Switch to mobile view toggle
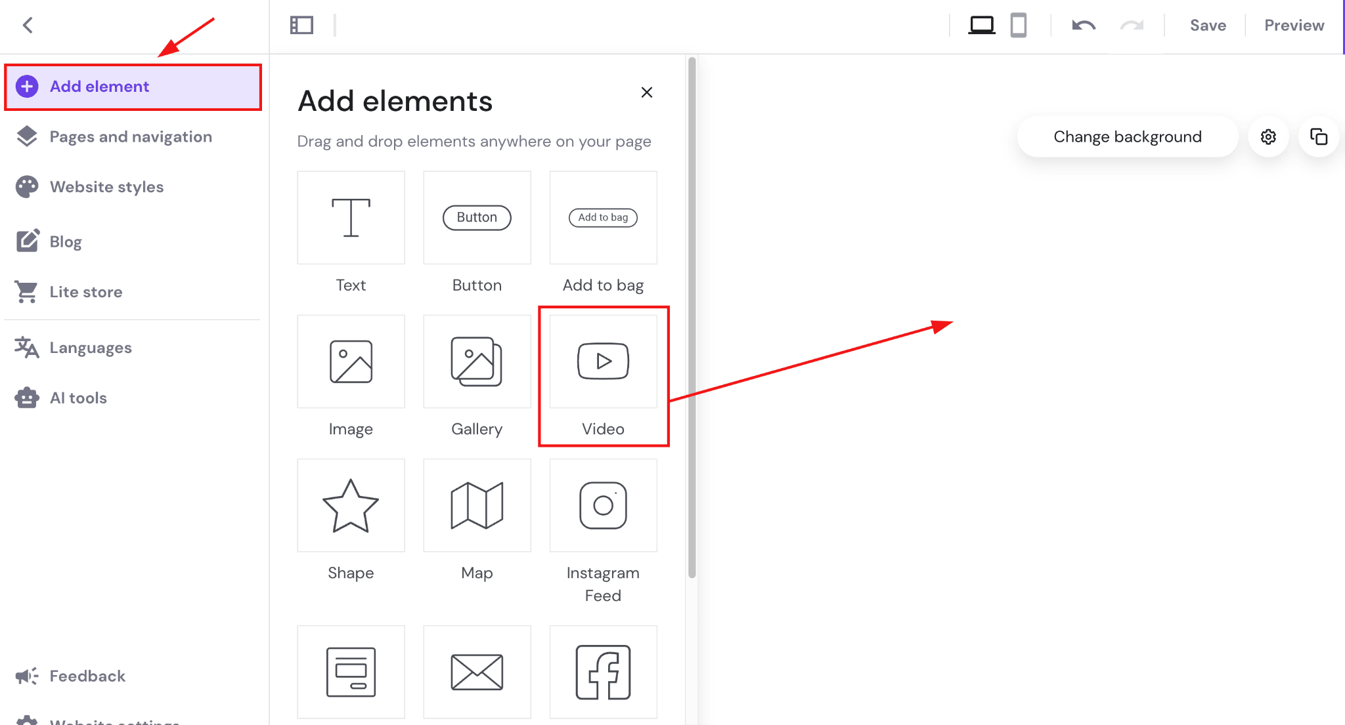 pos(1018,25)
